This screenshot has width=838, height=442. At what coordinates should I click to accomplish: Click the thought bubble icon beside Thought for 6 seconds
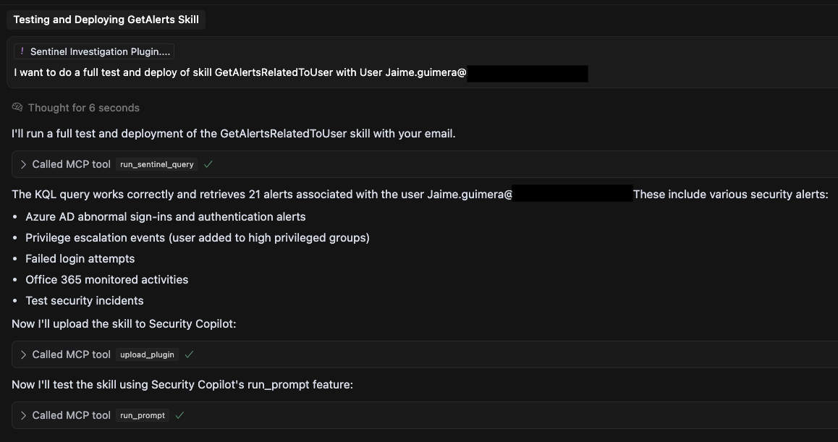coord(16,107)
